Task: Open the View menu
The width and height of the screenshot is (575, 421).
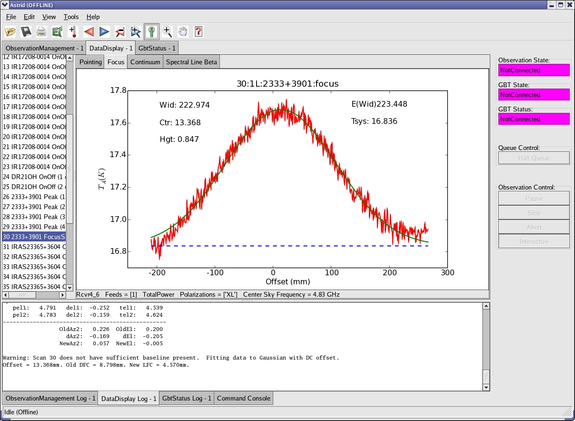Action: click(49, 17)
